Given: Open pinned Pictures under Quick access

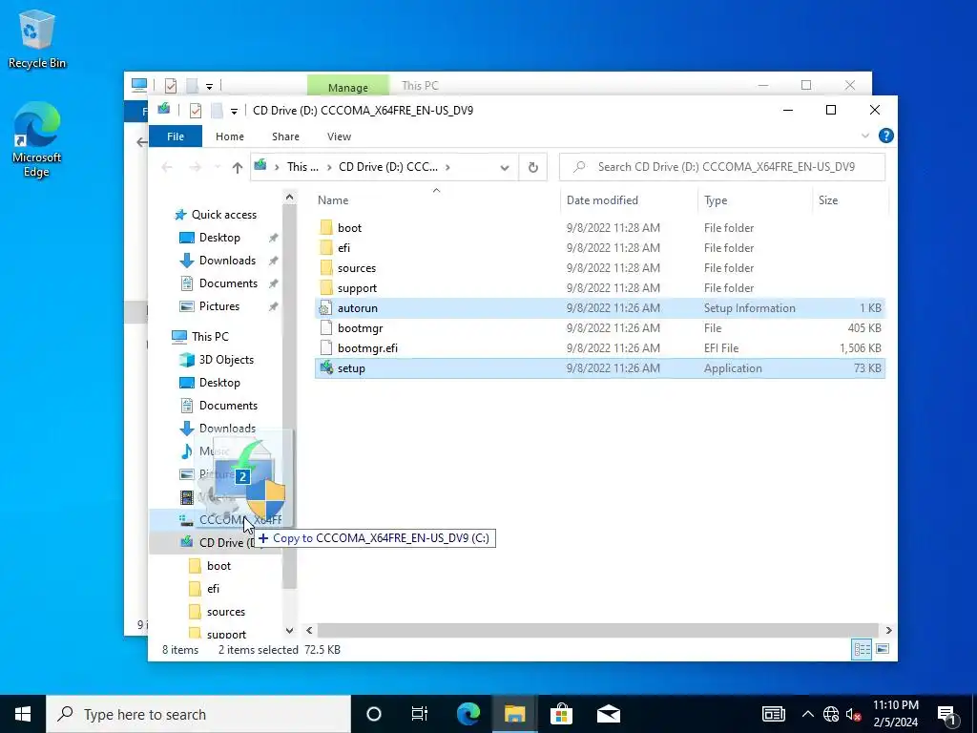Looking at the screenshot, I should pyautogui.click(x=209, y=306).
